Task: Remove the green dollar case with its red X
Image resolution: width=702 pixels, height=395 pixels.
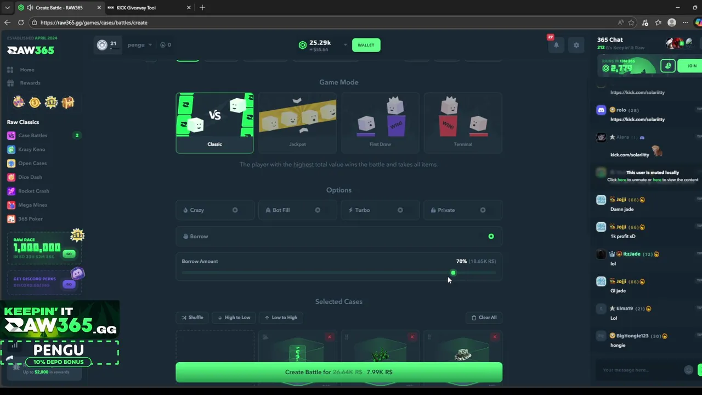Action: pos(329,337)
